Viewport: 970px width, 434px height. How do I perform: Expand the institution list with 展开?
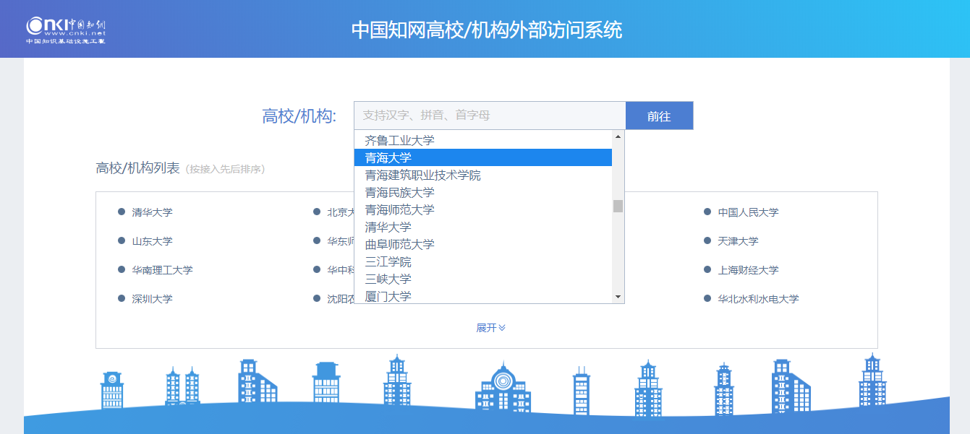490,328
